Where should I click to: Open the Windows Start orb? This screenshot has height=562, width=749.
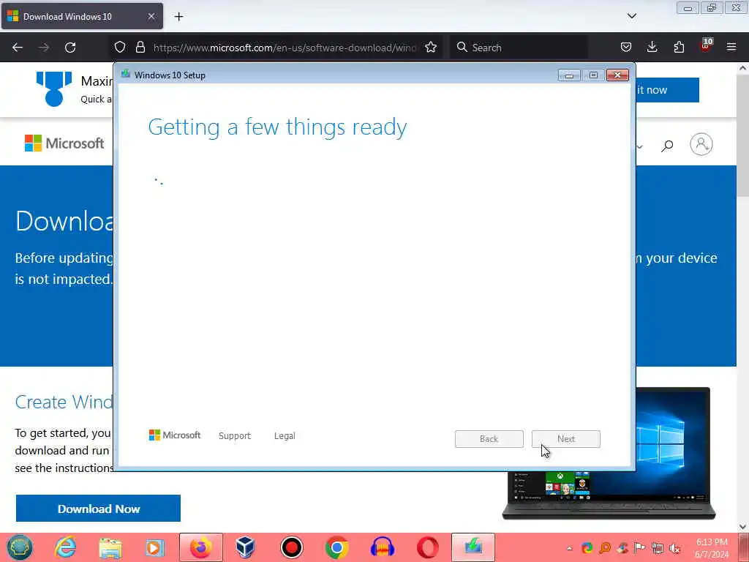click(19, 547)
